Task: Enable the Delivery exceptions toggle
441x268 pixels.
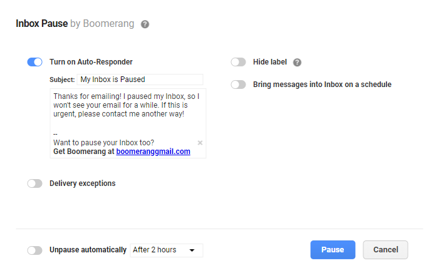Action: (x=34, y=183)
